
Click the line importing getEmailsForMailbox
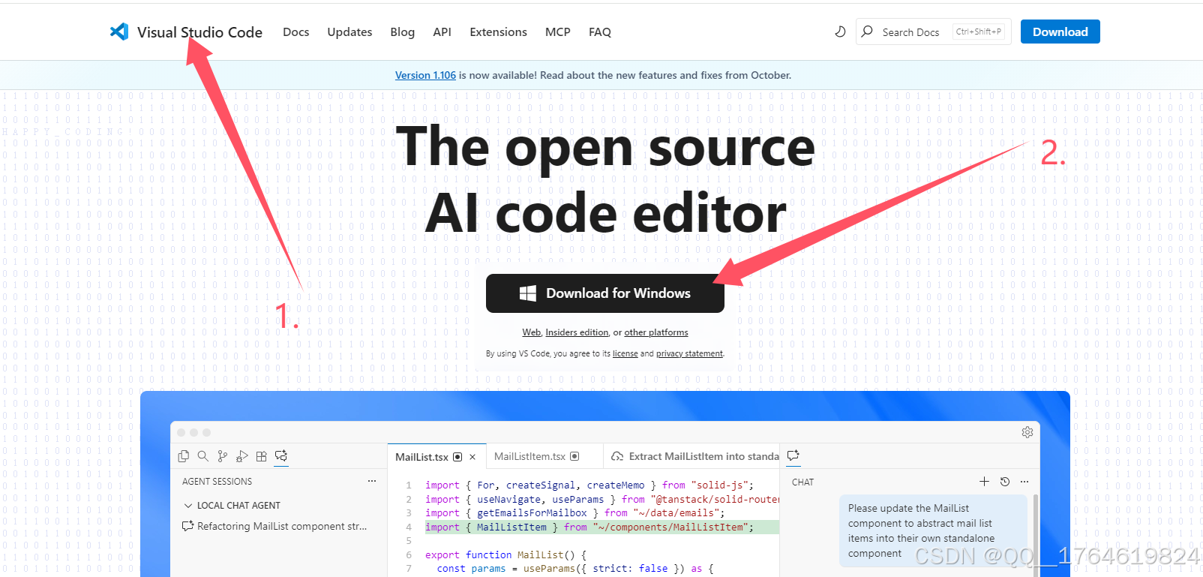(x=575, y=513)
